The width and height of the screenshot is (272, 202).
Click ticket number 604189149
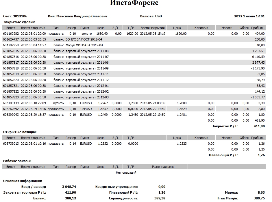11,103
